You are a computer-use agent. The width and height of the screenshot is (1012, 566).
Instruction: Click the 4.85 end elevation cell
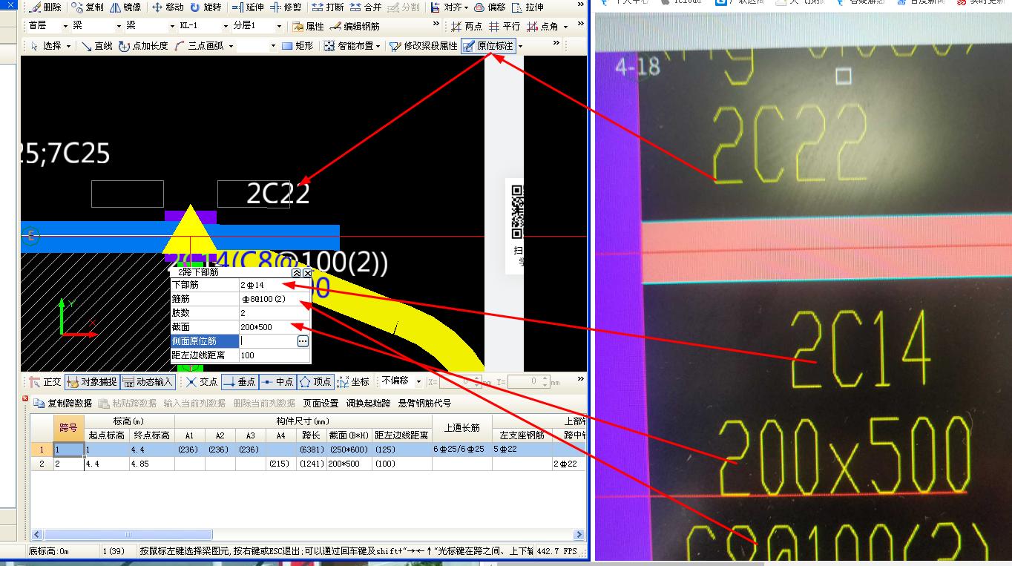[x=152, y=464]
